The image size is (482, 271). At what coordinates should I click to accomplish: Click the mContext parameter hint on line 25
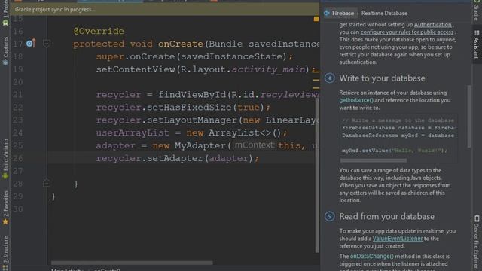pos(255,145)
